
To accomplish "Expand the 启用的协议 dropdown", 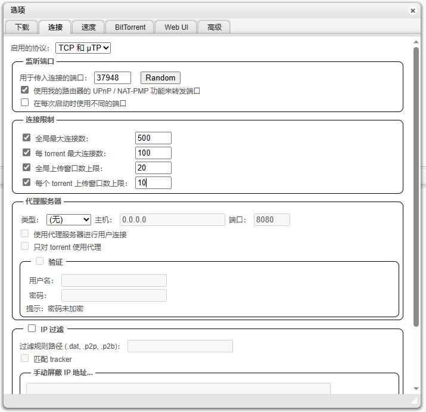I will pyautogui.click(x=83, y=48).
